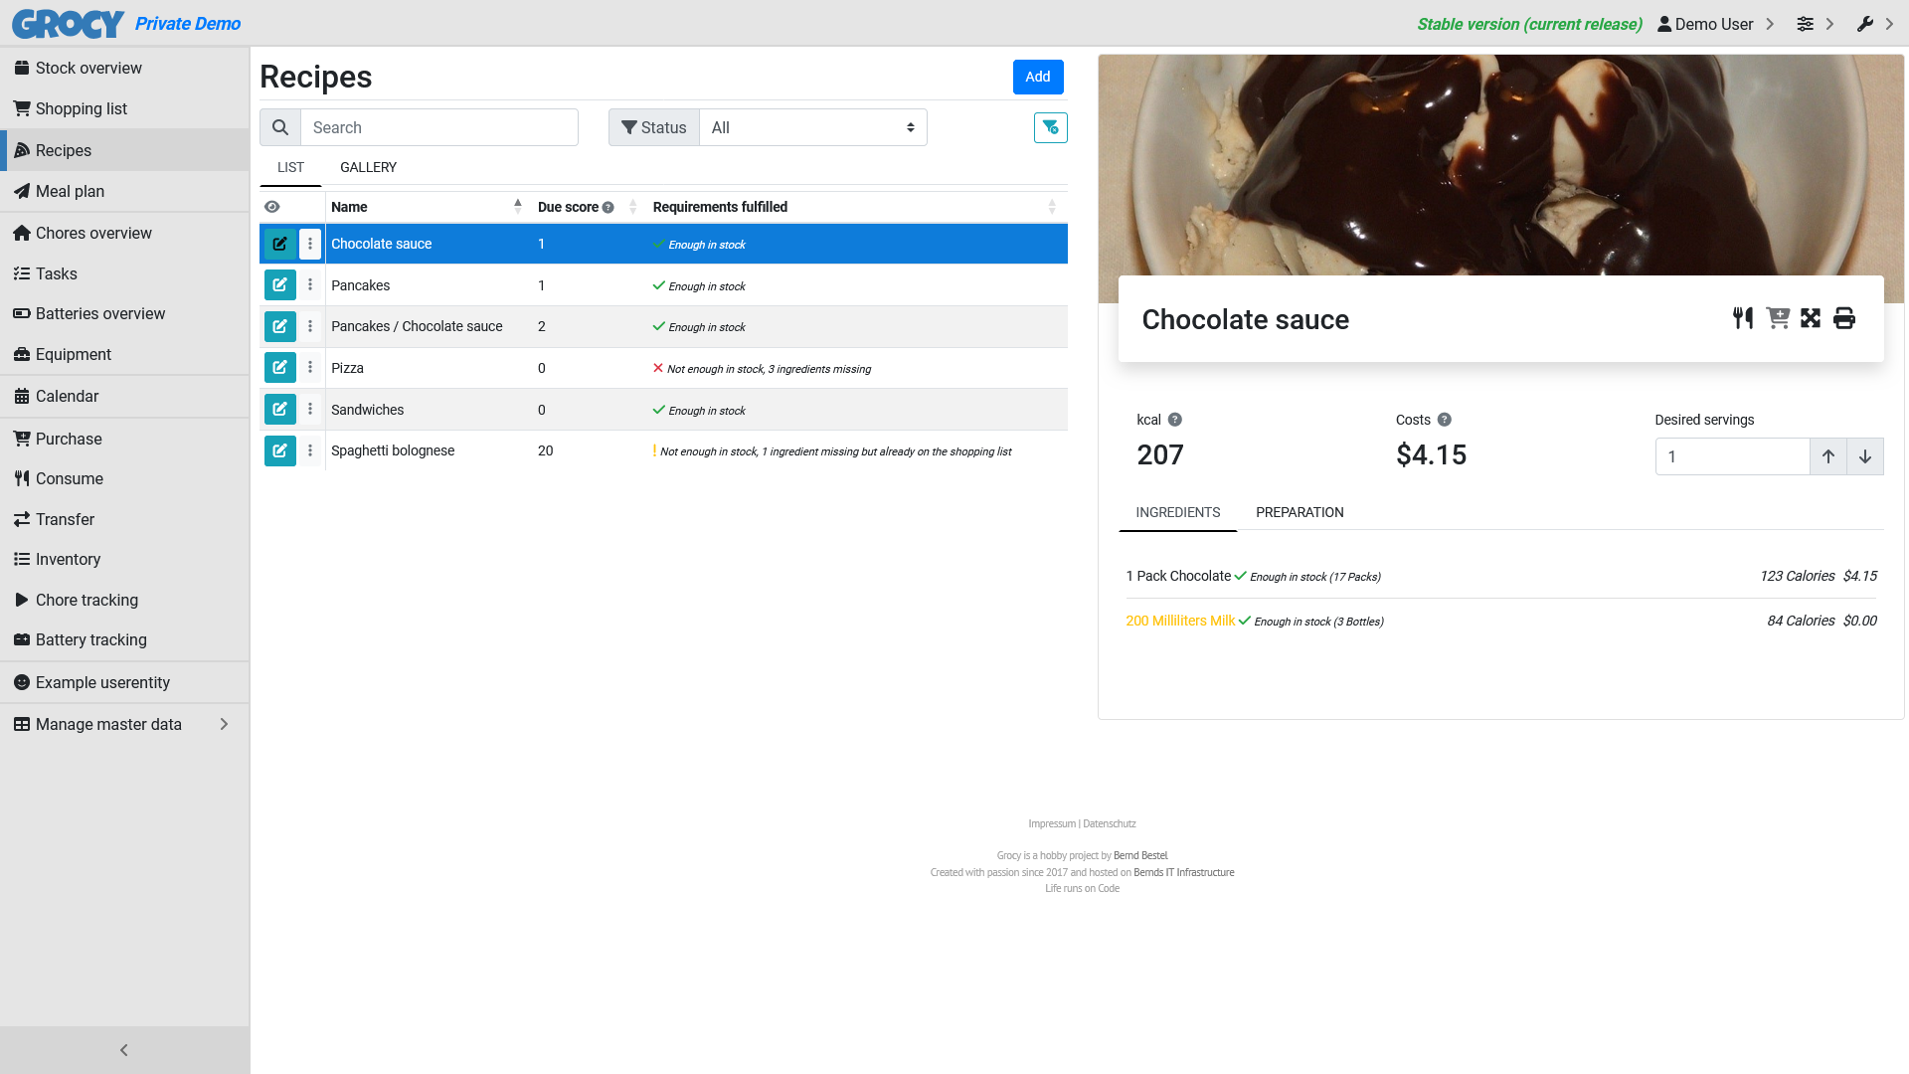Expand Manage master data menu

pyautogui.click(x=124, y=724)
